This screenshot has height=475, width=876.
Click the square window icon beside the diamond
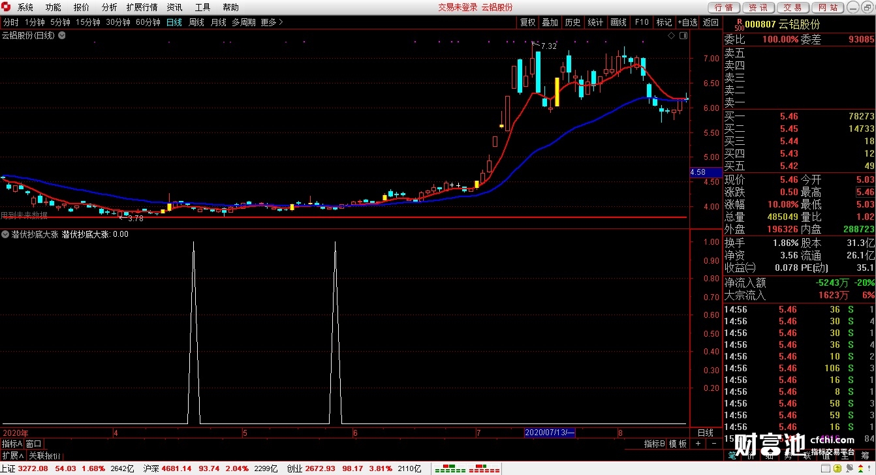pos(683,36)
